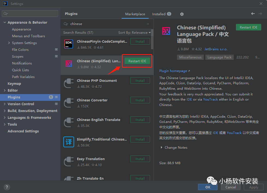267x193 pixels.
Task: Open the help question mark button
Action: click(7, 187)
